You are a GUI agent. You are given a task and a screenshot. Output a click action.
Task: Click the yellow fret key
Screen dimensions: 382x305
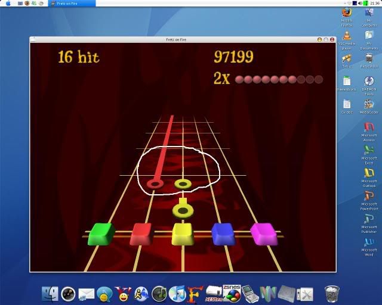coord(183,234)
